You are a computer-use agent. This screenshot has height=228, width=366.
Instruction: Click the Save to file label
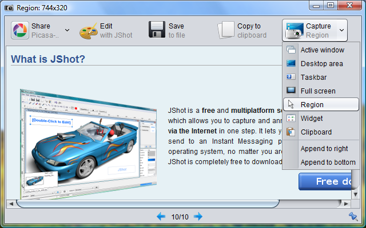(x=177, y=30)
